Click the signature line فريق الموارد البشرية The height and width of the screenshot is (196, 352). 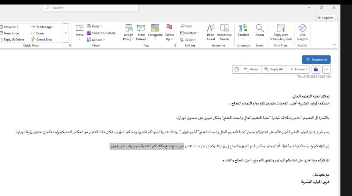pyautogui.click(x=315, y=182)
